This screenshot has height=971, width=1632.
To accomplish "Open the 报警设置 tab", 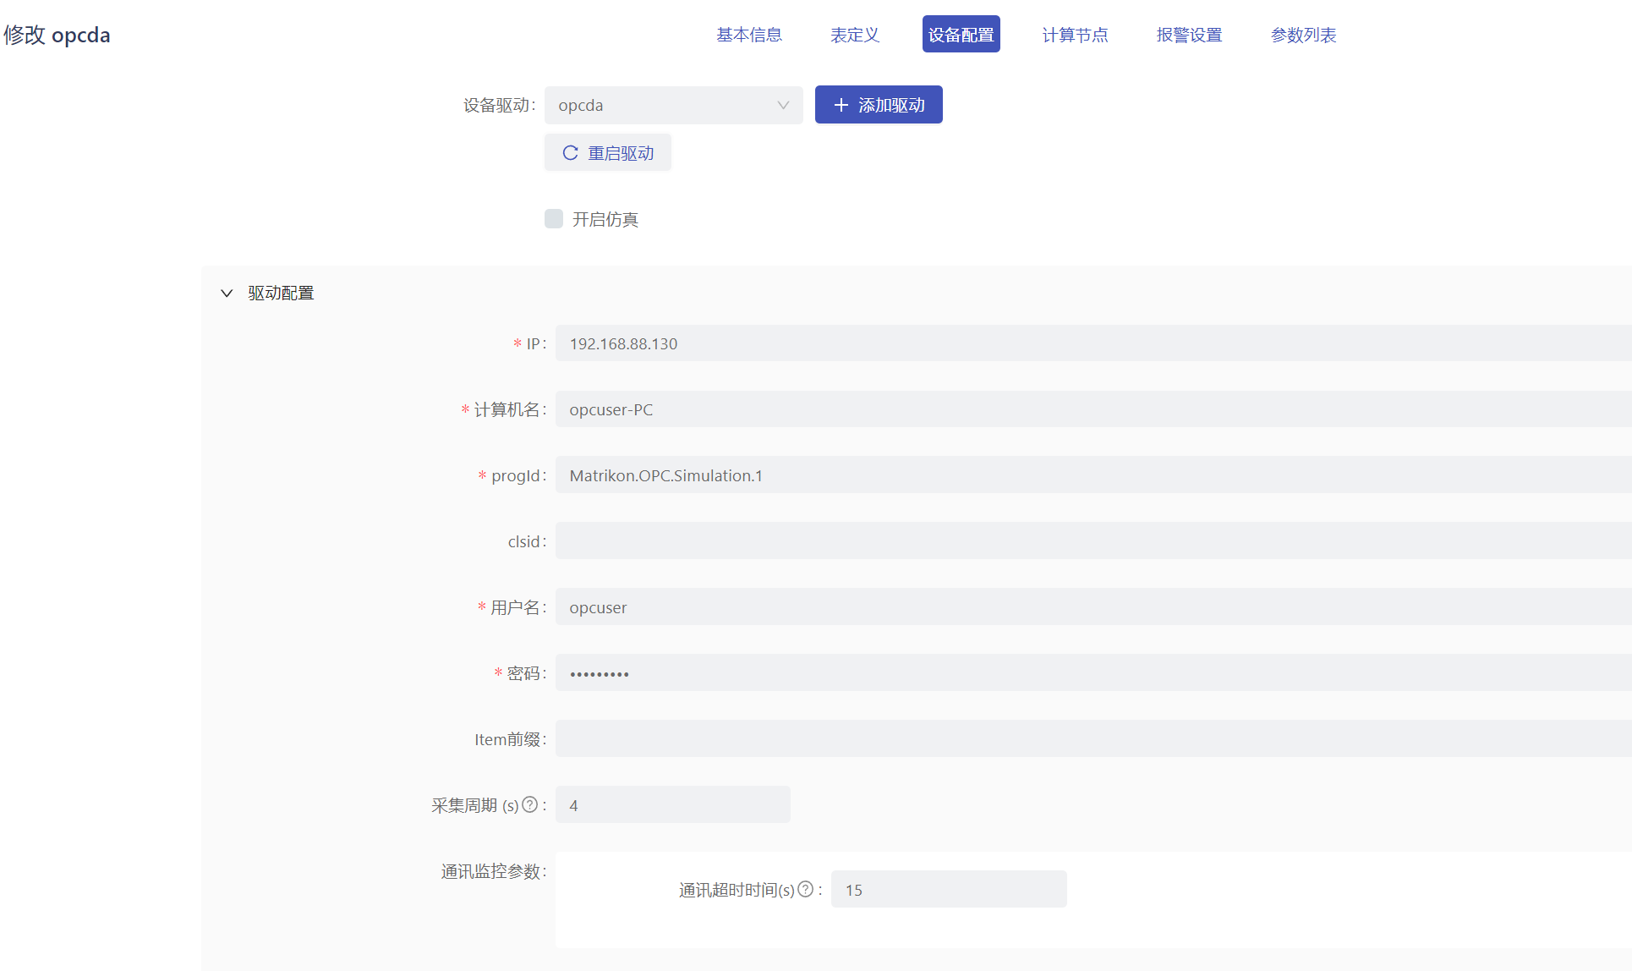I will [x=1189, y=35].
